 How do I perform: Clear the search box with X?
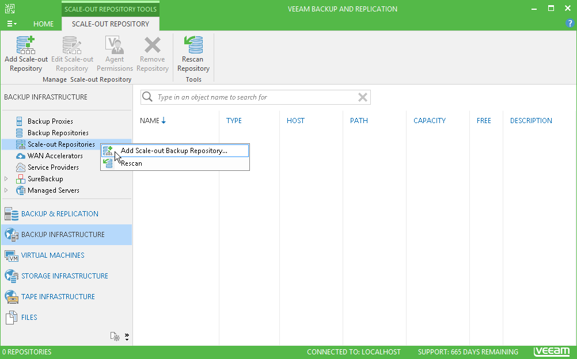(x=362, y=97)
